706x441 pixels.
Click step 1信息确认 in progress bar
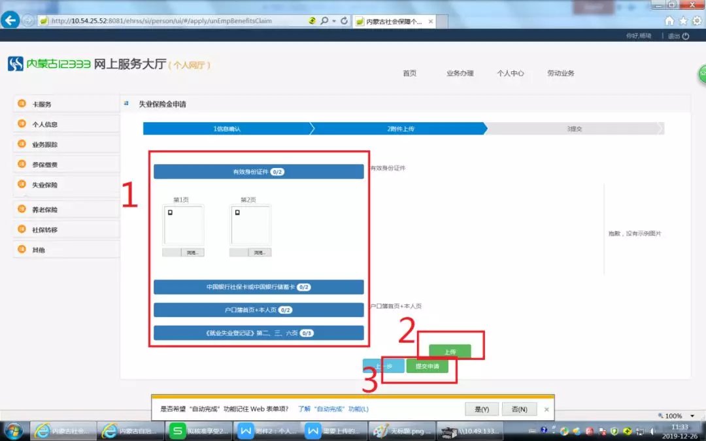click(227, 129)
